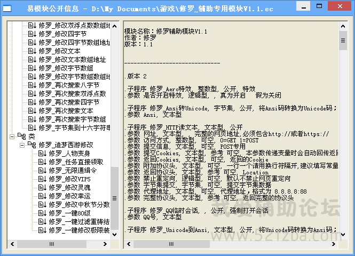Click the icon beside 修罗_任务直接领取
355x256 pixels.
click(42, 162)
